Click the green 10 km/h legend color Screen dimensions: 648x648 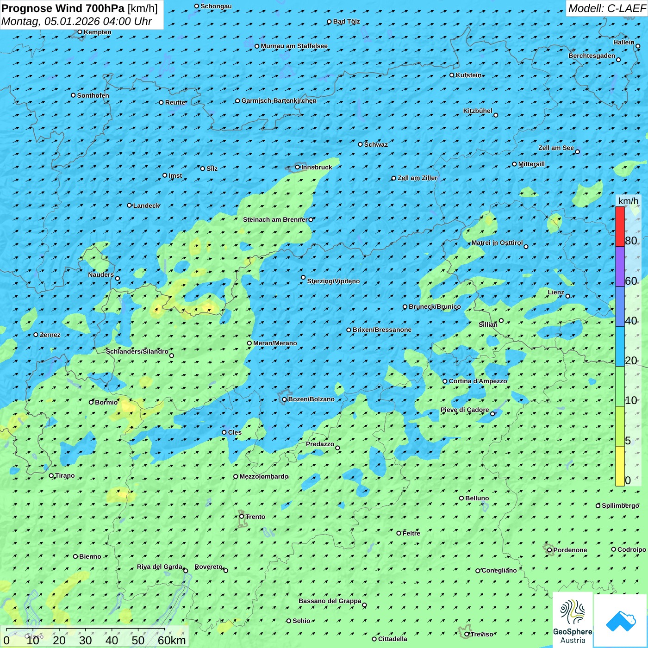coord(620,386)
